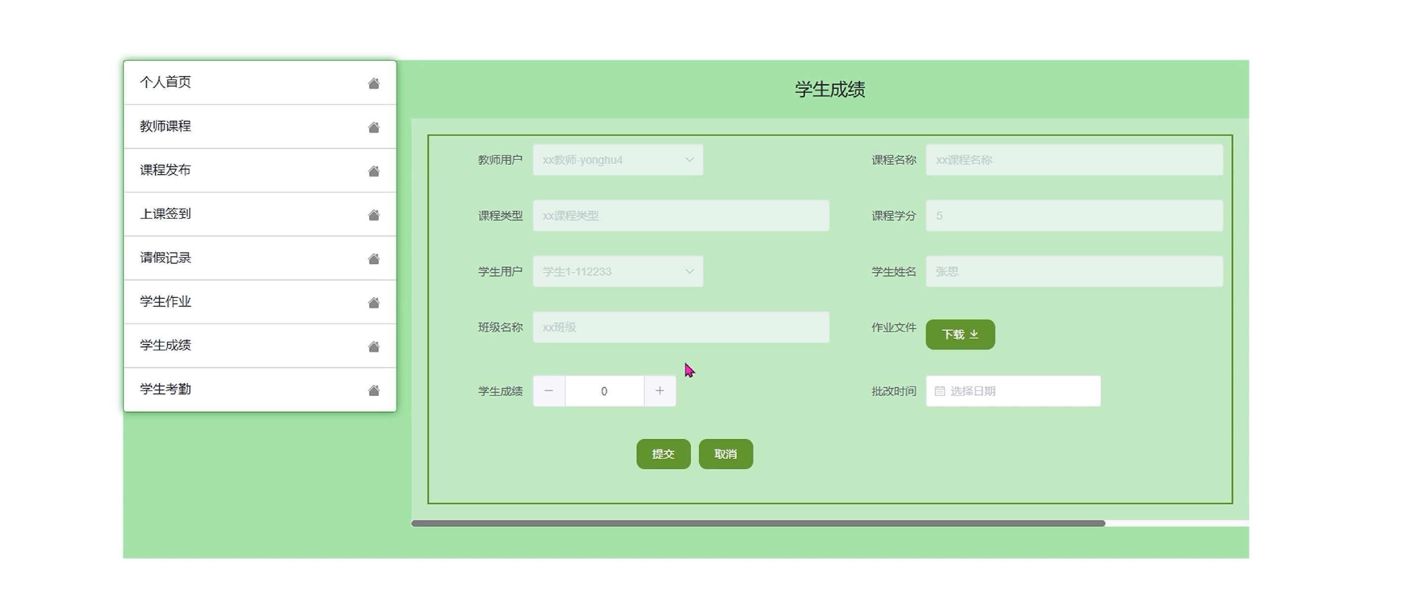Click home icon beside 教师课程
The image size is (1423, 595).
[374, 127]
